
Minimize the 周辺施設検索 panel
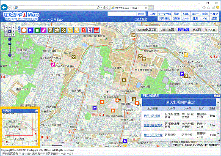click(215, 96)
